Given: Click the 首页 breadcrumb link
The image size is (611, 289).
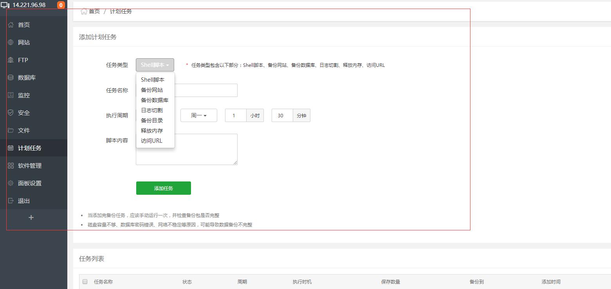Looking at the screenshot, I should [x=94, y=11].
